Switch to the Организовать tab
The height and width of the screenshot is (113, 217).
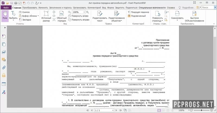tap(80, 8)
